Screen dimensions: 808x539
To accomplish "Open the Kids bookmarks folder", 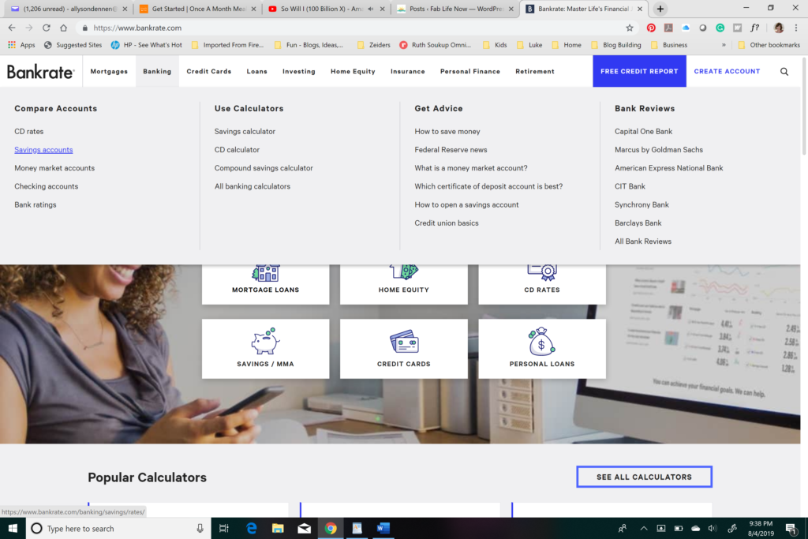I will [495, 45].
